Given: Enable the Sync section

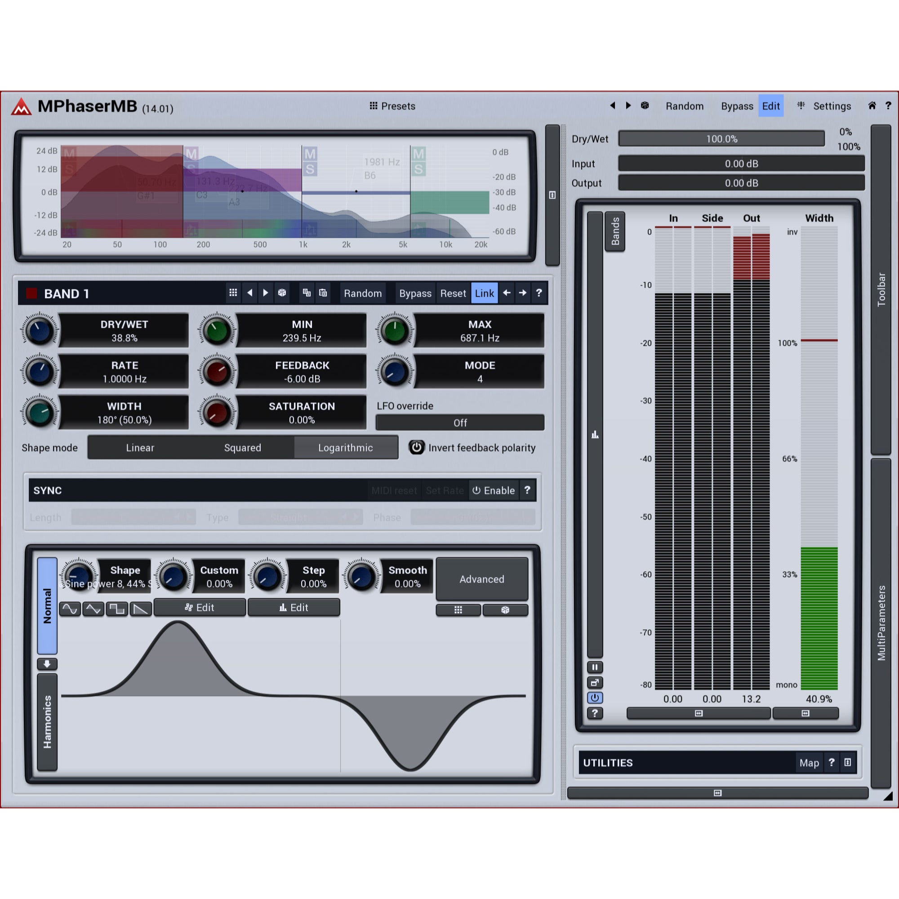Looking at the screenshot, I should pyautogui.click(x=493, y=490).
